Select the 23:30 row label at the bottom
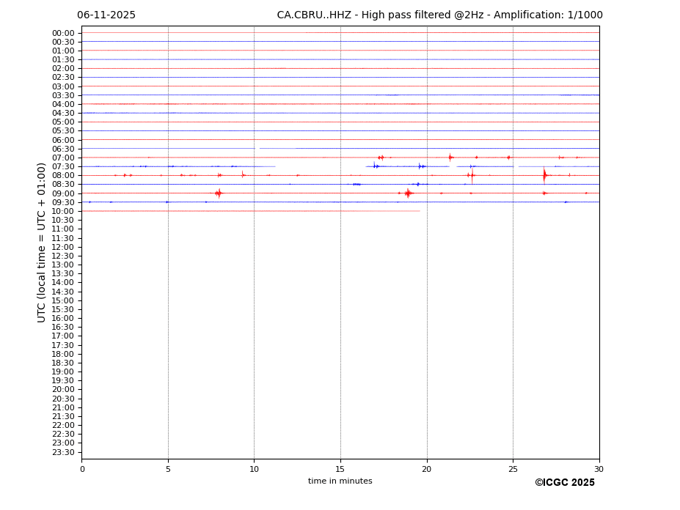680x510 pixels. (x=63, y=452)
